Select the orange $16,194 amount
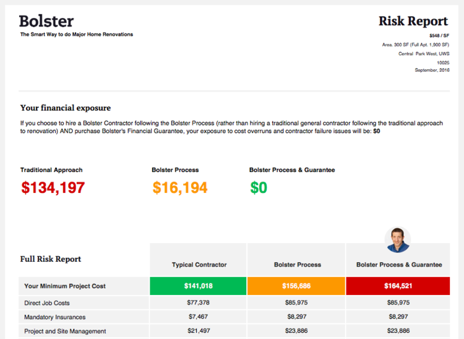Screen dimensions: 464x339 tap(180, 187)
